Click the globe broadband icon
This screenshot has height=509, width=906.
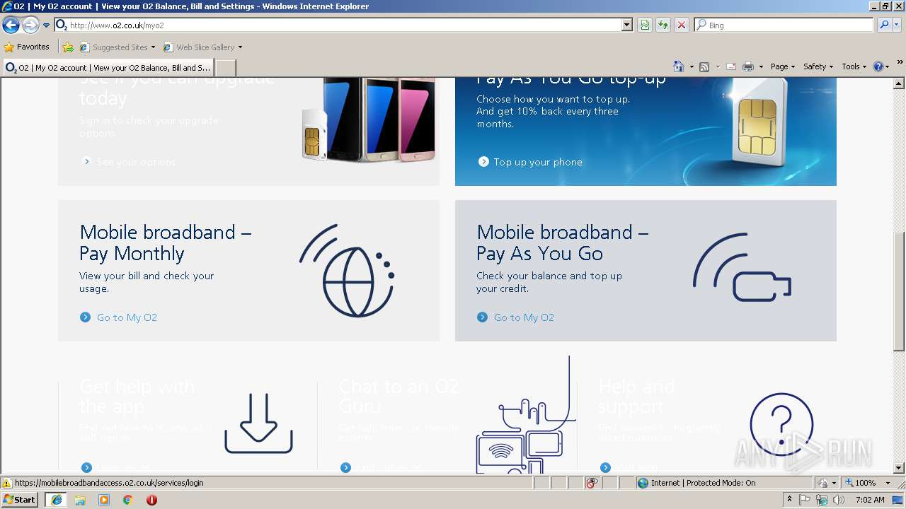point(347,271)
